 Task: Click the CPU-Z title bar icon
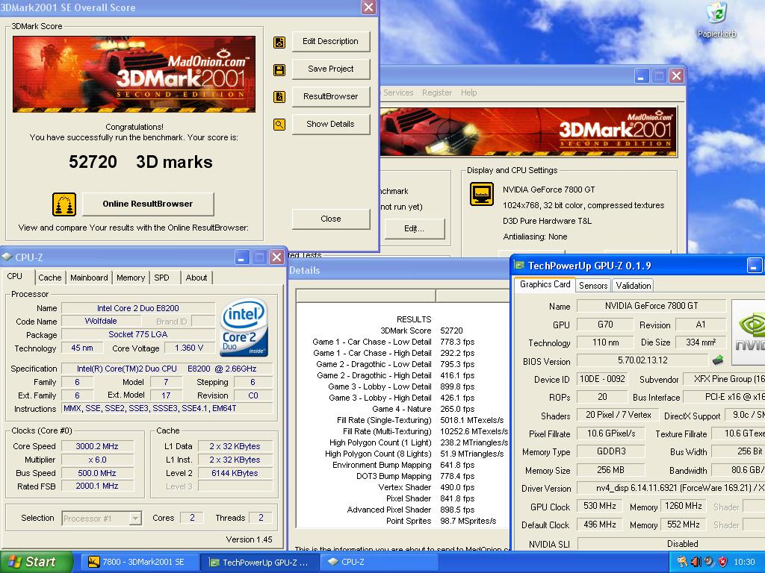pyautogui.click(x=7, y=257)
